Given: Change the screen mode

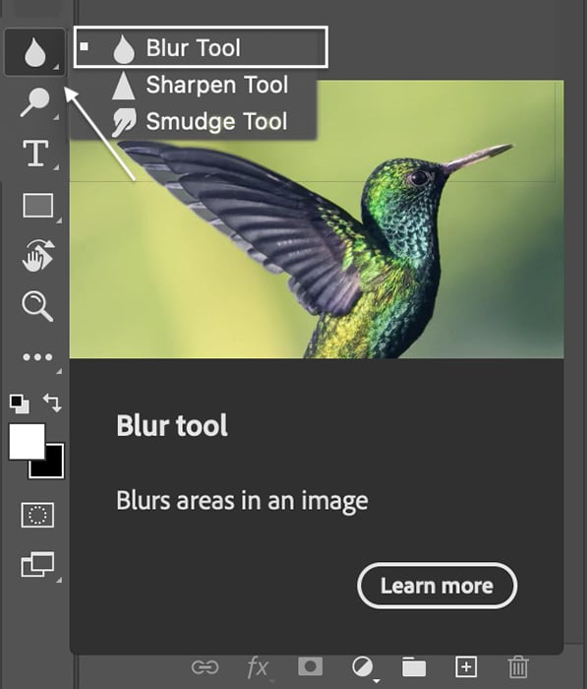Looking at the screenshot, I should (37, 564).
